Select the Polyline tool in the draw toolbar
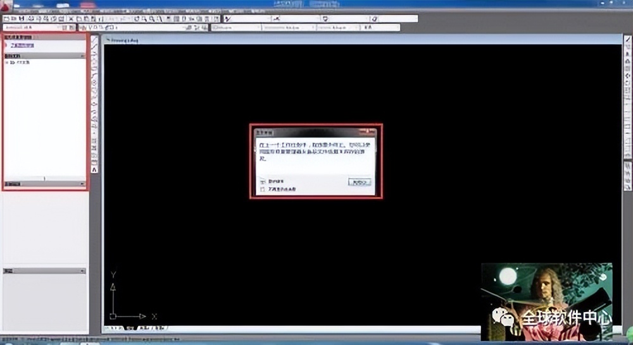The width and height of the screenshot is (633, 345). pos(94,53)
